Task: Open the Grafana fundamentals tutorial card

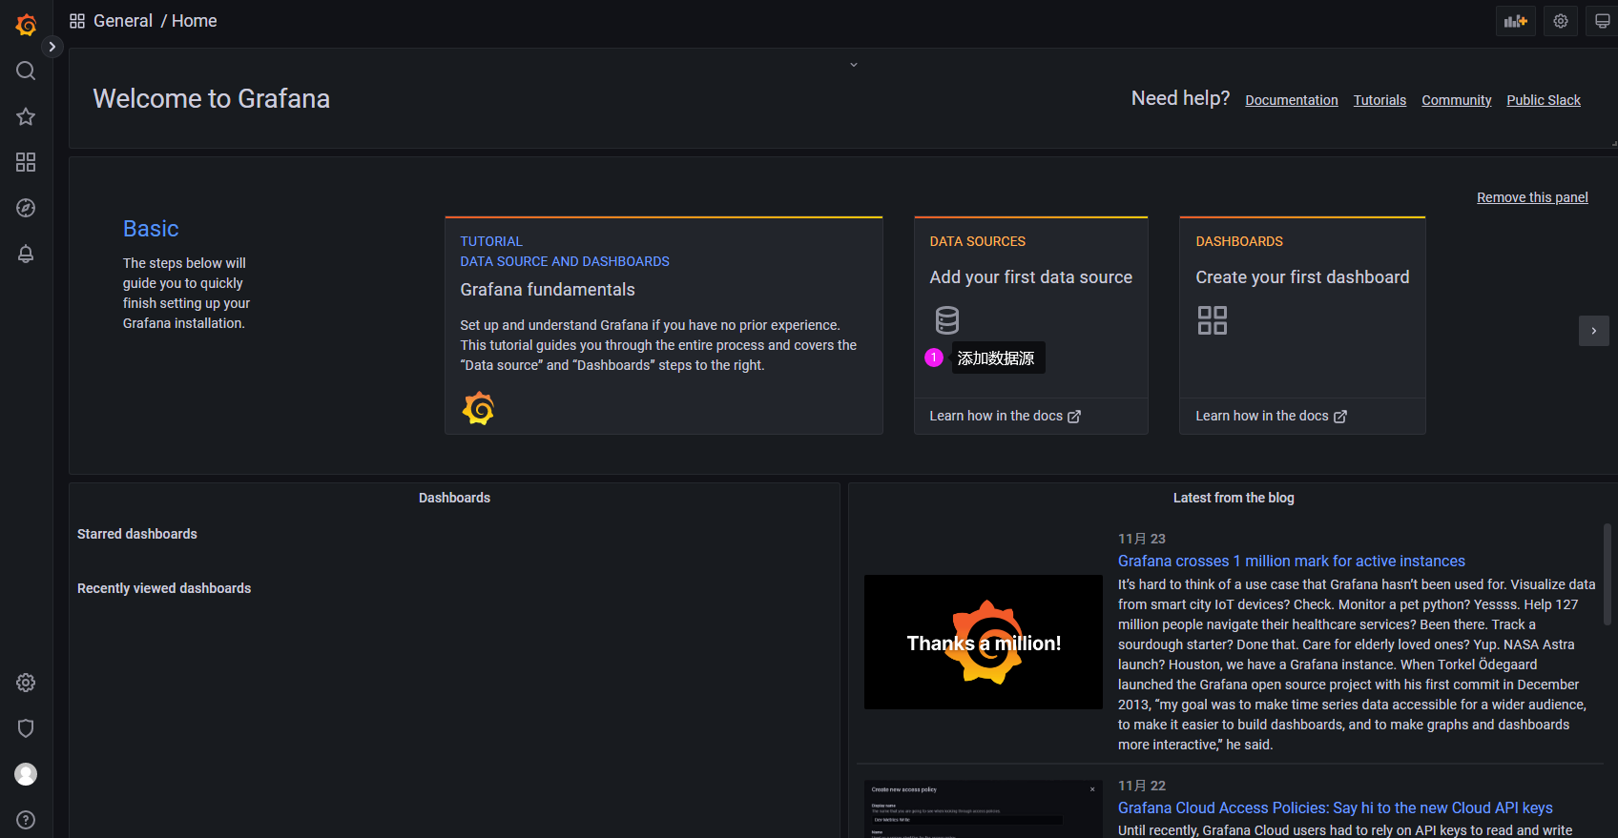Action: click(663, 325)
